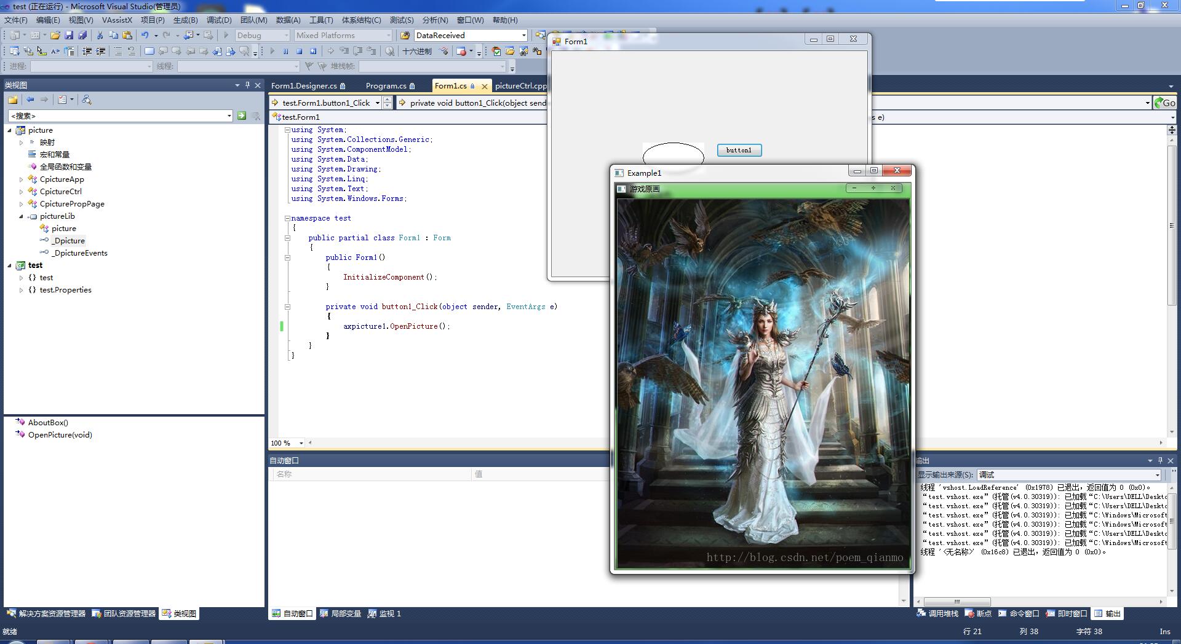
Task: Open the DataReceived find combo box
Action: click(471, 36)
